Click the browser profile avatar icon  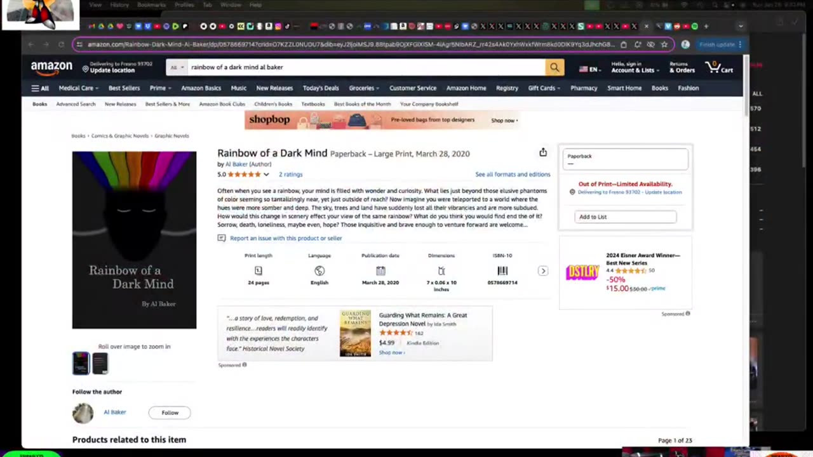coord(685,44)
